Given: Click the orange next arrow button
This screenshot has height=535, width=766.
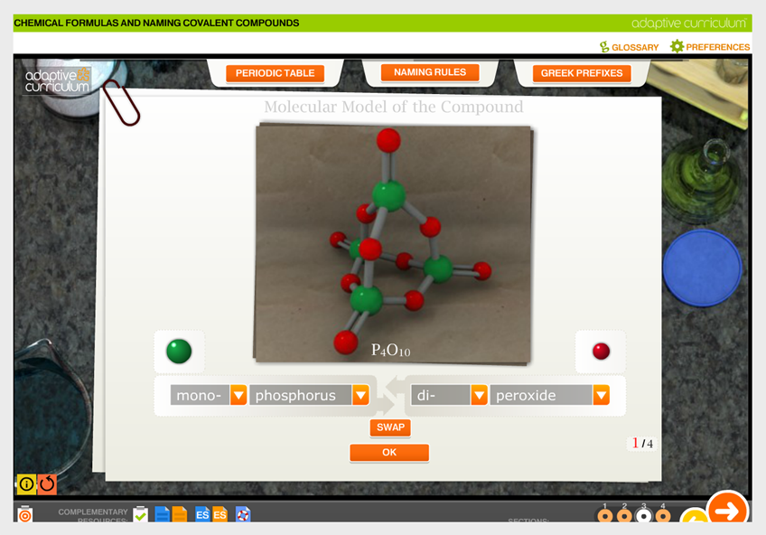Looking at the screenshot, I should coord(726,511).
